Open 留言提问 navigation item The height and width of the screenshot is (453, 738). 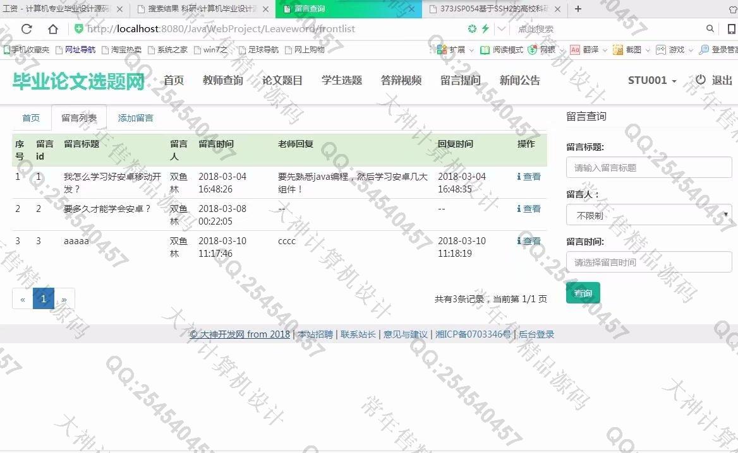coord(461,80)
